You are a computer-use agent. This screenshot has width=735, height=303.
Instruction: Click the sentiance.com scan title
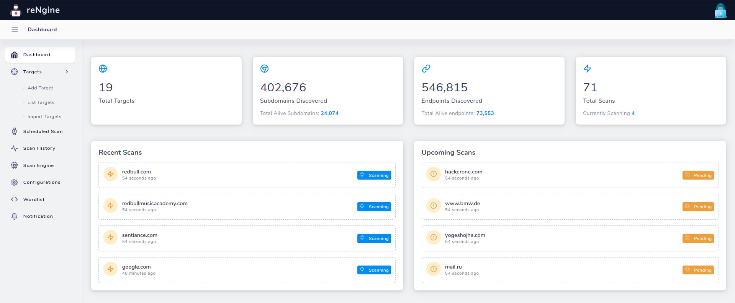140,235
